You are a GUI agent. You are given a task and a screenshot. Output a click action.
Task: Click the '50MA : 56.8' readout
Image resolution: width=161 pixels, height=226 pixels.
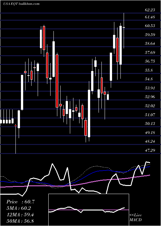tap(20, 221)
